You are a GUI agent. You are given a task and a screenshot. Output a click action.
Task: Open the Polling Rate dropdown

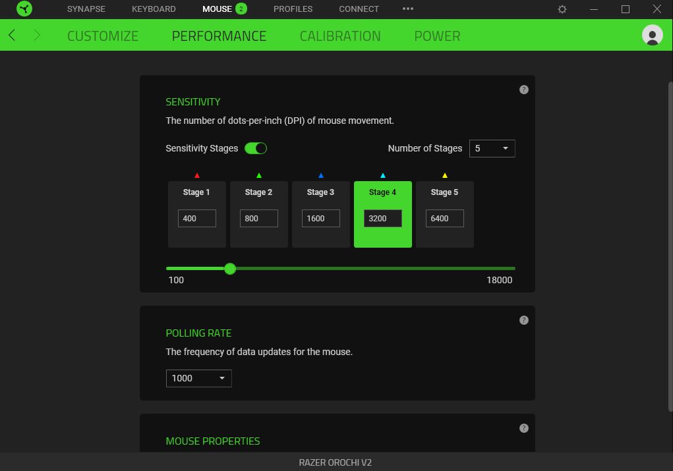point(198,378)
